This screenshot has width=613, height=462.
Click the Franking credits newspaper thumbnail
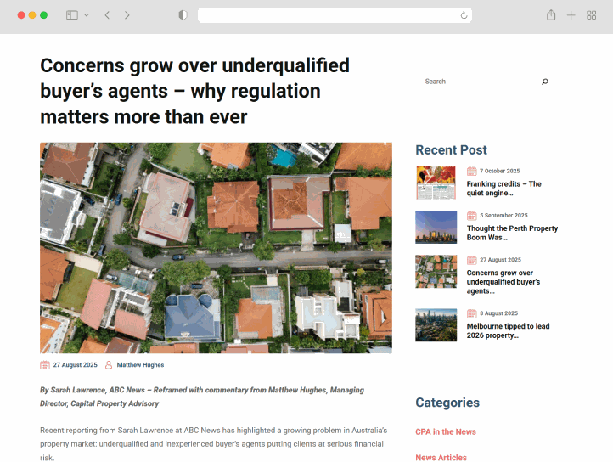click(436, 183)
